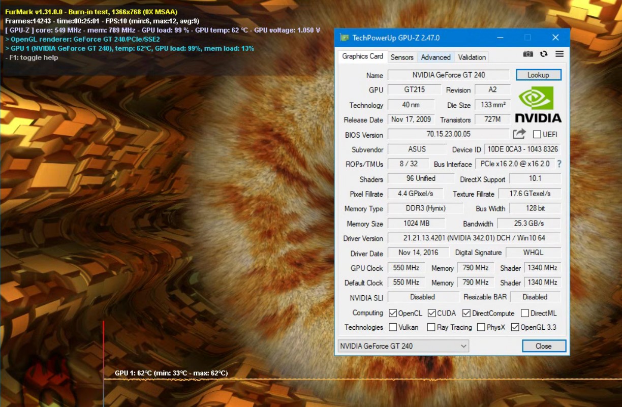Screen dimensions: 622x407
Task: Click the Digital Signature value WHQL
Action: click(x=534, y=253)
